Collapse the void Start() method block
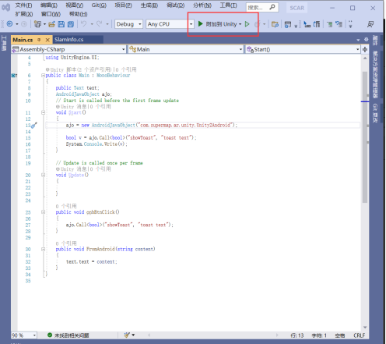Screen dimensions: 386x344 [x=43, y=112]
